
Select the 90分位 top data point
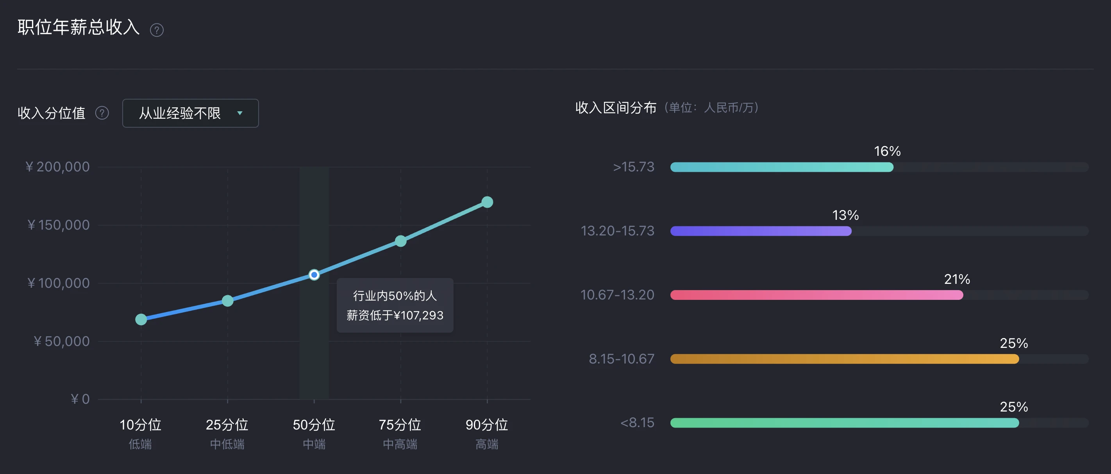pyautogui.click(x=488, y=202)
